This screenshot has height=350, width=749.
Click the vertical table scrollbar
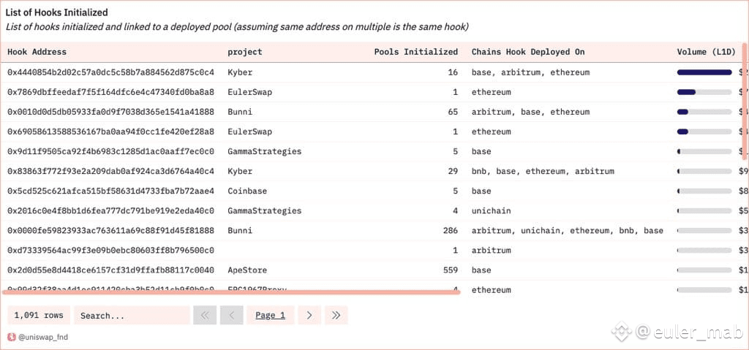click(x=744, y=102)
